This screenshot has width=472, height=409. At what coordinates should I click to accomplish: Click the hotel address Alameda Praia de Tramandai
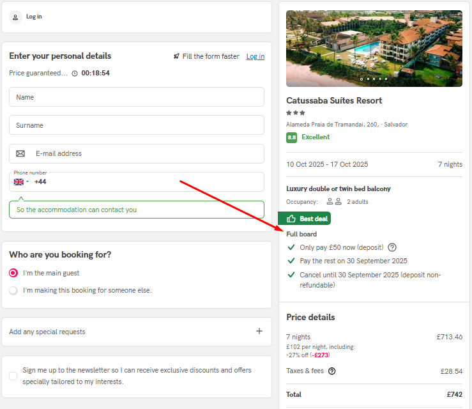tap(347, 125)
